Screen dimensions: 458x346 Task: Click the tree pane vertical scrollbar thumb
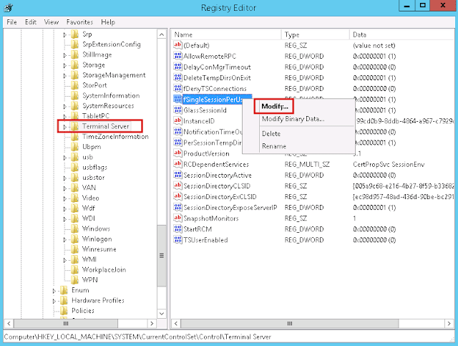pos(162,255)
